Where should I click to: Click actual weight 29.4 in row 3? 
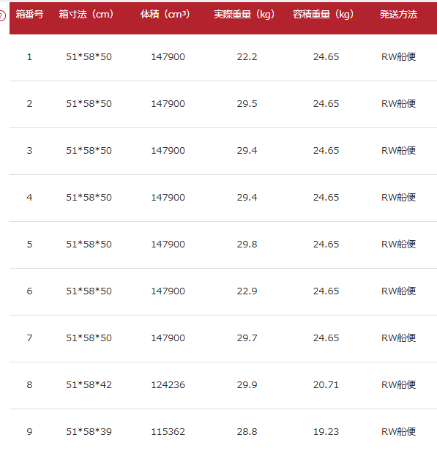point(247,150)
